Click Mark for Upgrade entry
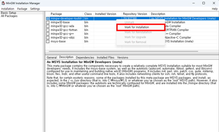The height and width of the screenshot is (132, 219). coord(135,37)
